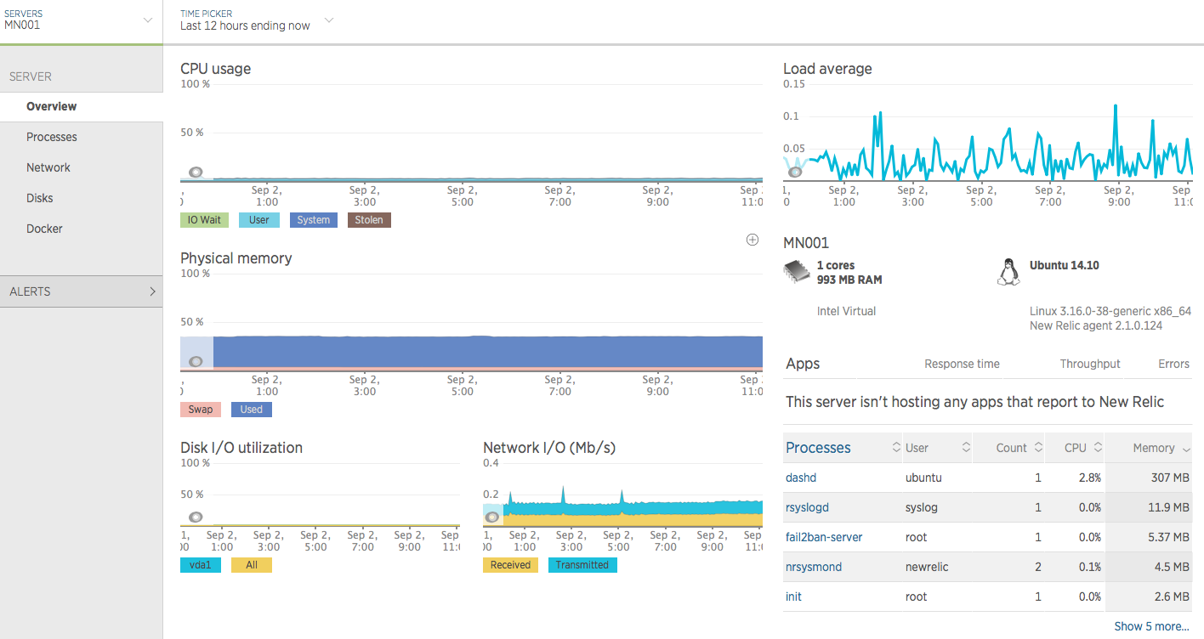
Task: Toggle the System CPU legend series
Action: pyautogui.click(x=314, y=220)
